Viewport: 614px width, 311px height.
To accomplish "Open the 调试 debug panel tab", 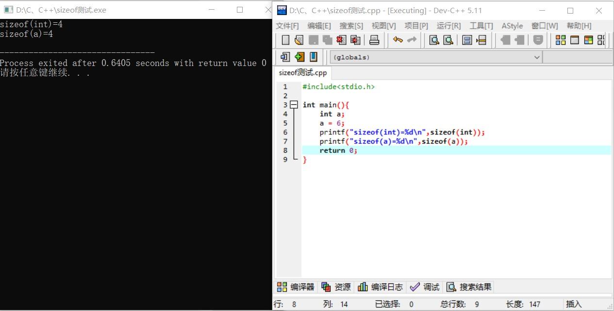I will [x=425, y=287].
